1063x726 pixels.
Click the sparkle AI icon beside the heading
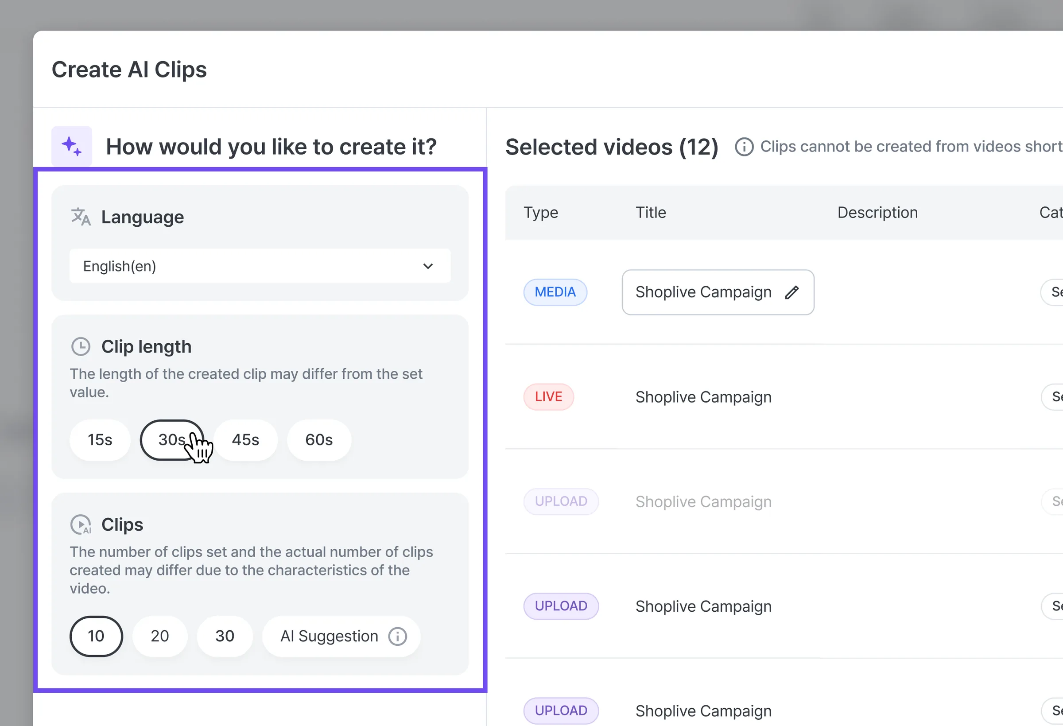coord(72,146)
